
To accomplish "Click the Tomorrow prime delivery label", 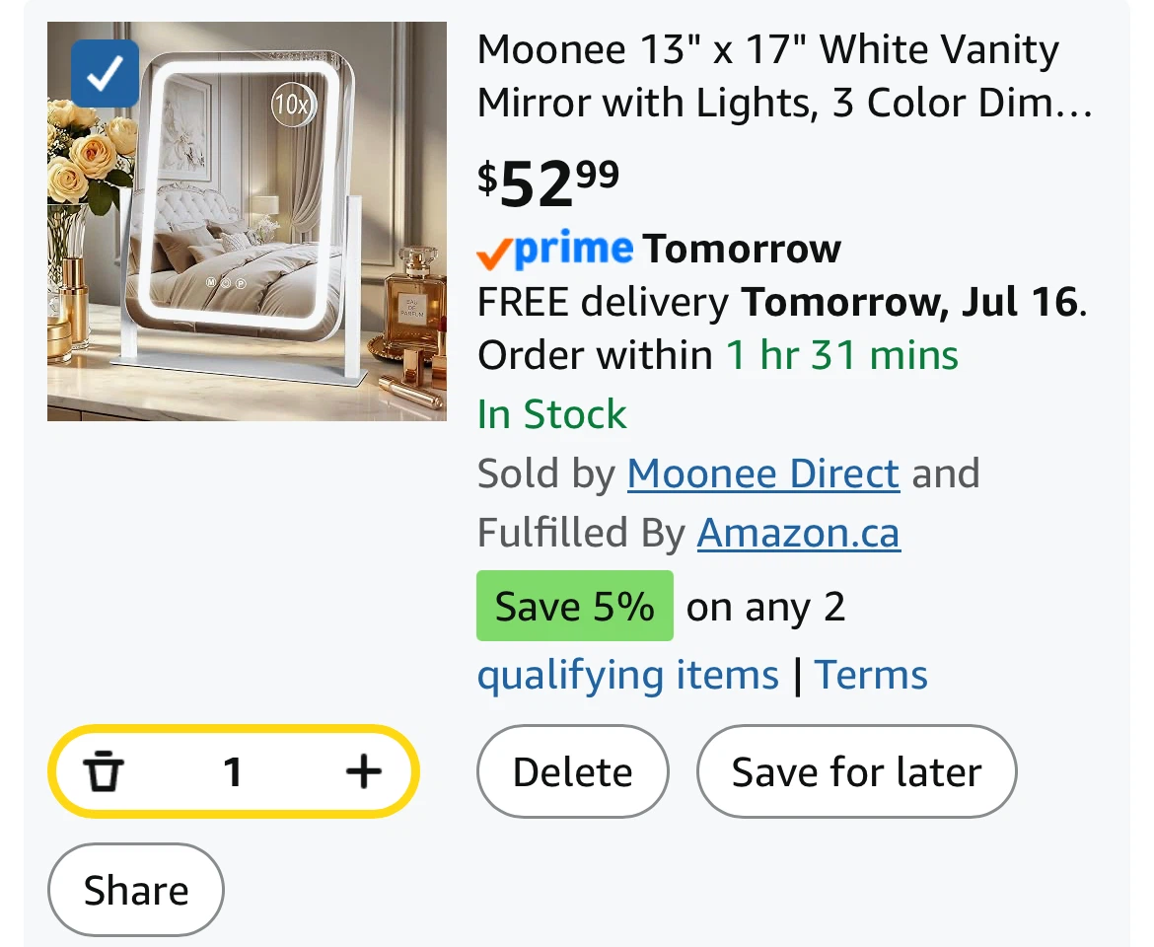I will click(742, 249).
